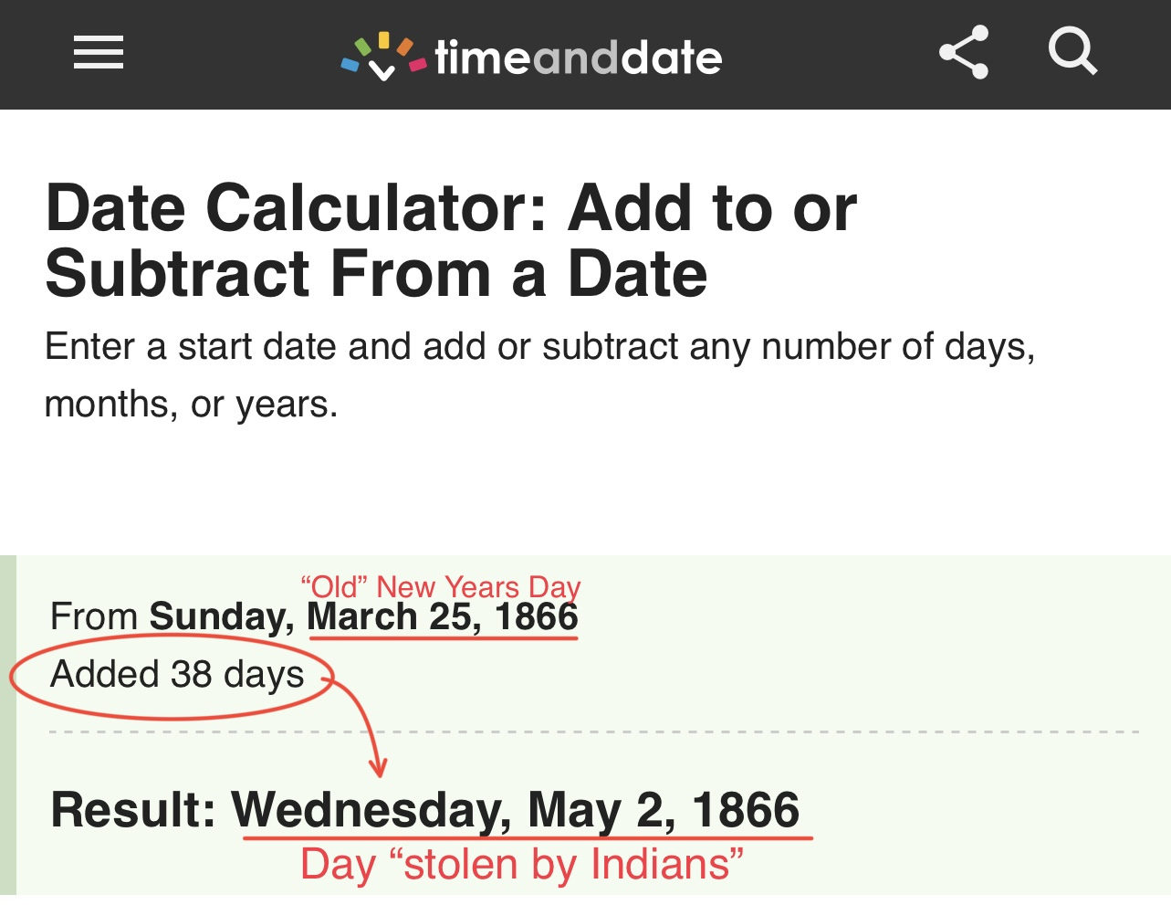Open search with the magnifier icon
This screenshot has height=905, width=1171.
[1072, 51]
